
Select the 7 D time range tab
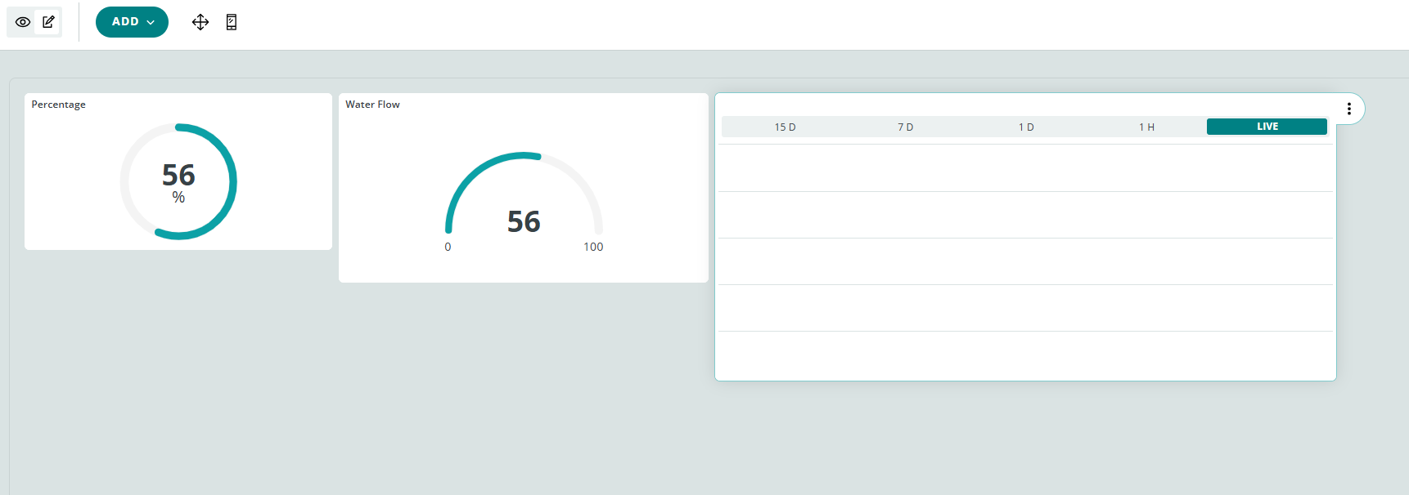point(905,127)
